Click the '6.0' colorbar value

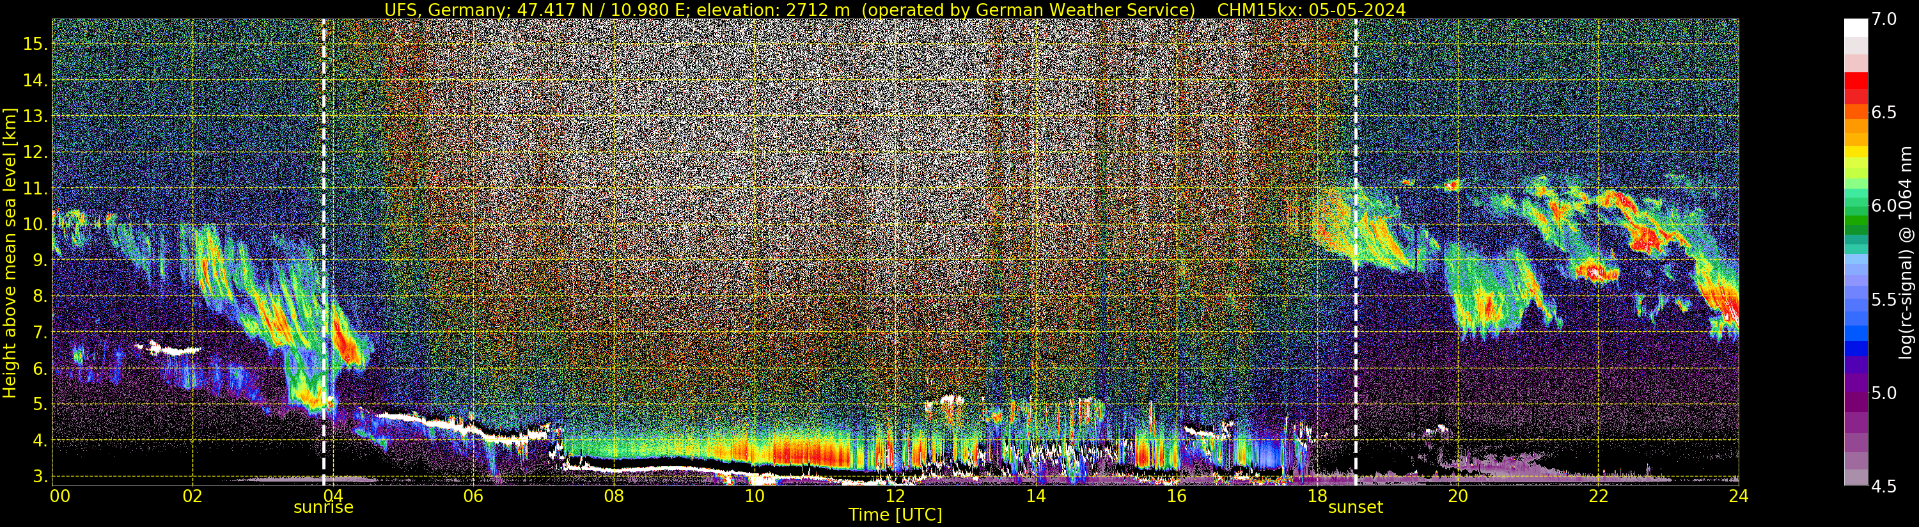click(1884, 206)
